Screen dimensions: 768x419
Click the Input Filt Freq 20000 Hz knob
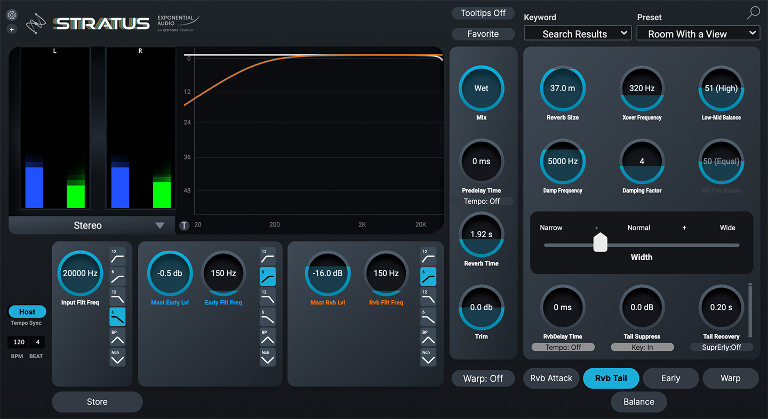tap(80, 273)
